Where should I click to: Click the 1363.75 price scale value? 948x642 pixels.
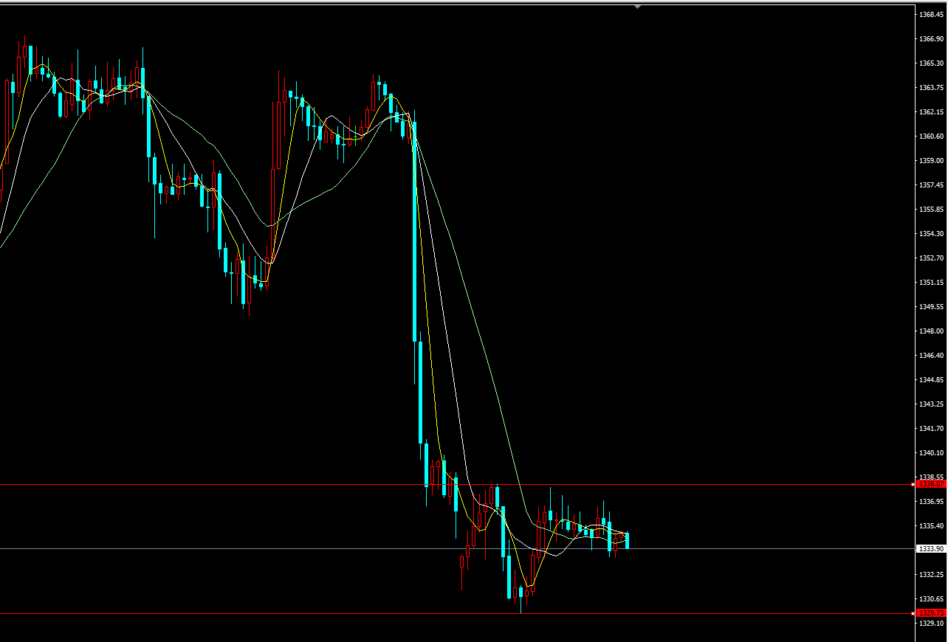point(932,87)
